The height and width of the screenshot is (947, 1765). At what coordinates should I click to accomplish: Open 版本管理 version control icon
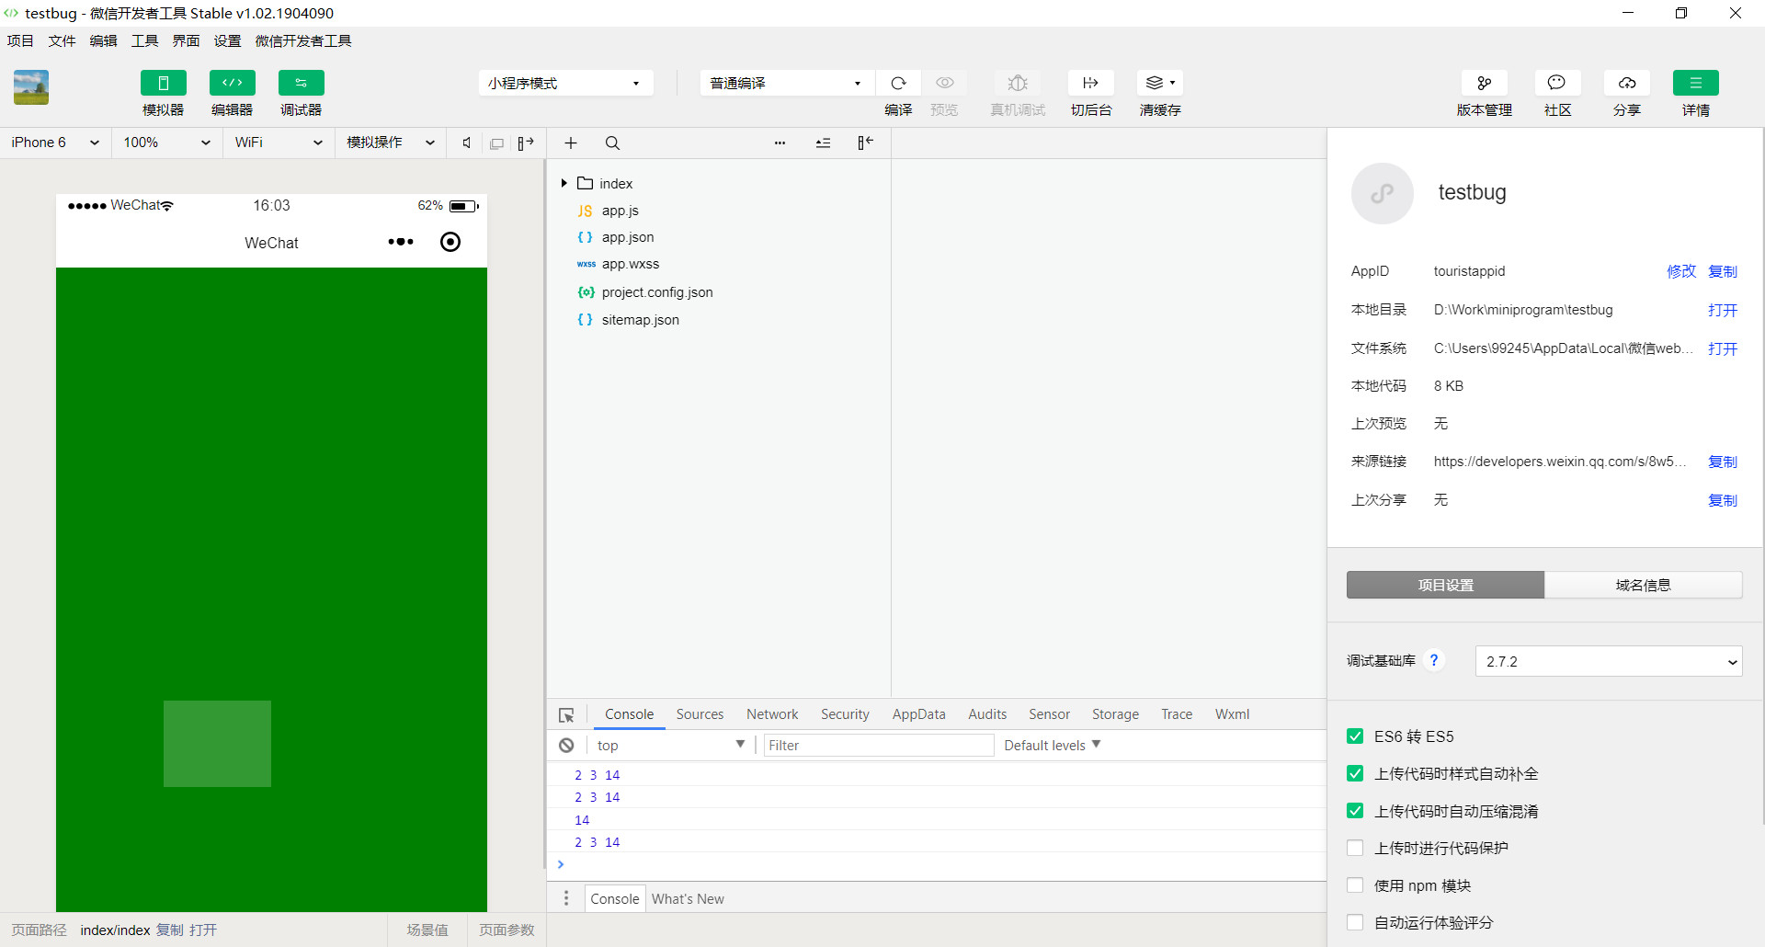pyautogui.click(x=1484, y=84)
